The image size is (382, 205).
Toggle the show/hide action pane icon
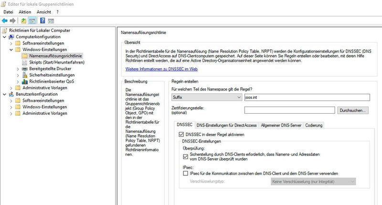[51, 21]
